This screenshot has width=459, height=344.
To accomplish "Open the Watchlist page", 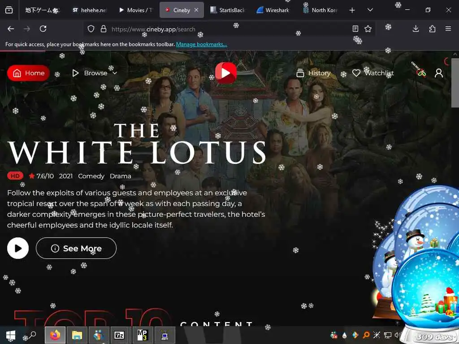I will [x=372, y=73].
